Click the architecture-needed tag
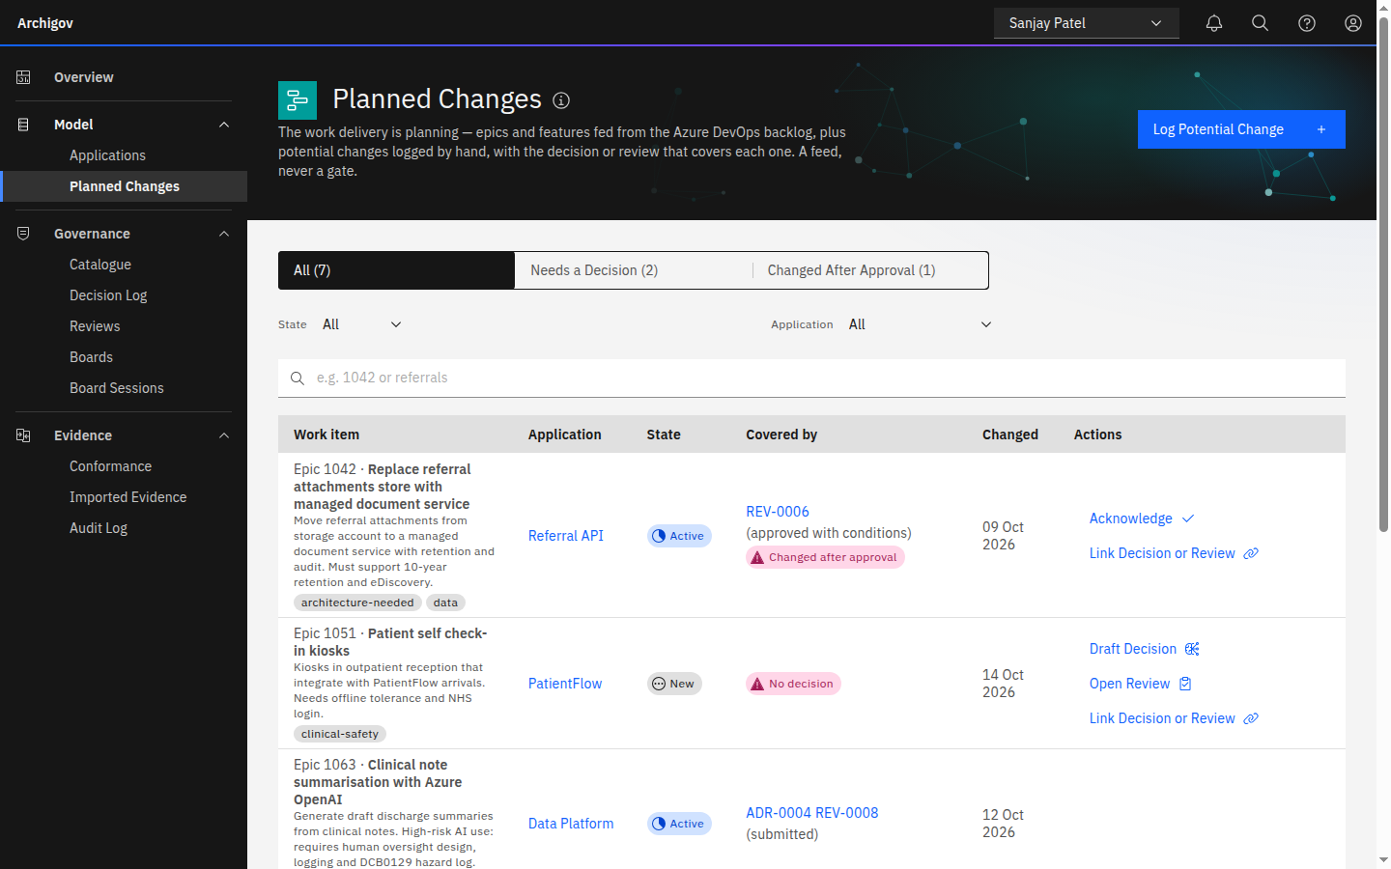The width and height of the screenshot is (1391, 869). tap(357, 603)
